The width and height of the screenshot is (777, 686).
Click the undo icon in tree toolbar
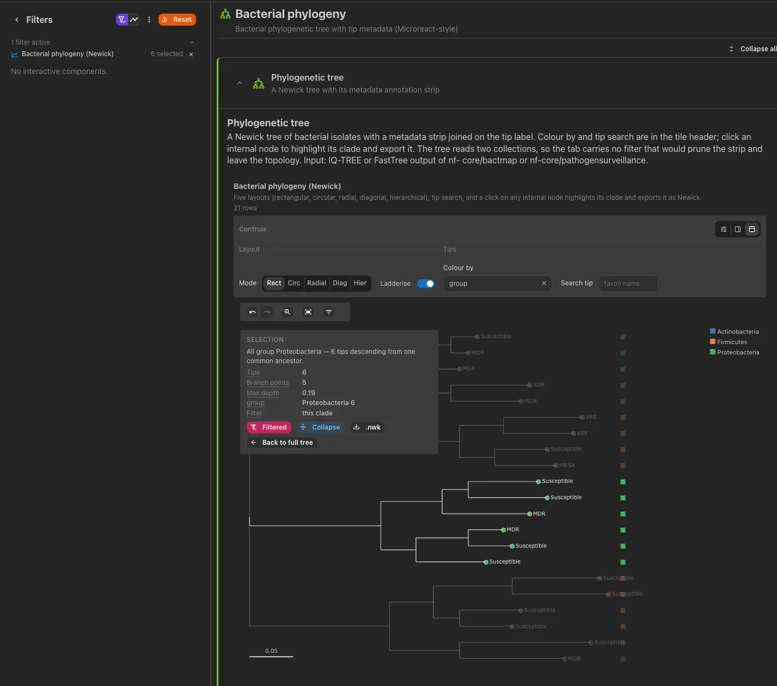pyautogui.click(x=253, y=312)
